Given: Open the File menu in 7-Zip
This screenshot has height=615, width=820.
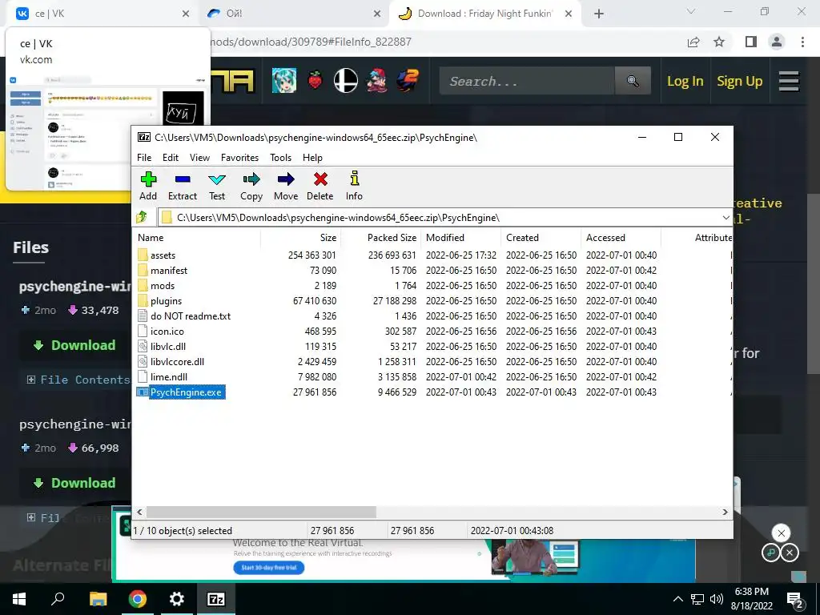Looking at the screenshot, I should (x=144, y=158).
